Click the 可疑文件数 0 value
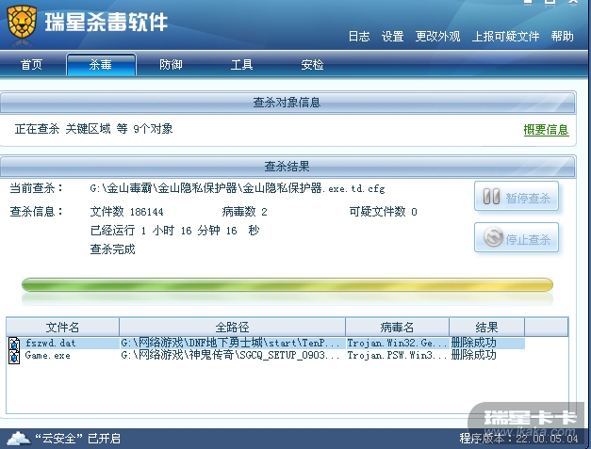The height and width of the screenshot is (449, 591). pyautogui.click(x=383, y=212)
